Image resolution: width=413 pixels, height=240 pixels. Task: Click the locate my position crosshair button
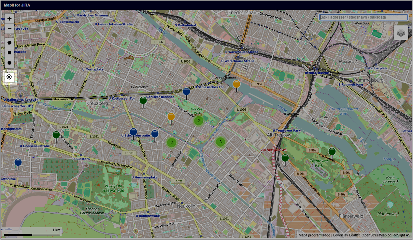pos(9,77)
